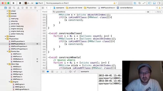
Task: Click line number 330 in gutter
Action: click(44, 33)
